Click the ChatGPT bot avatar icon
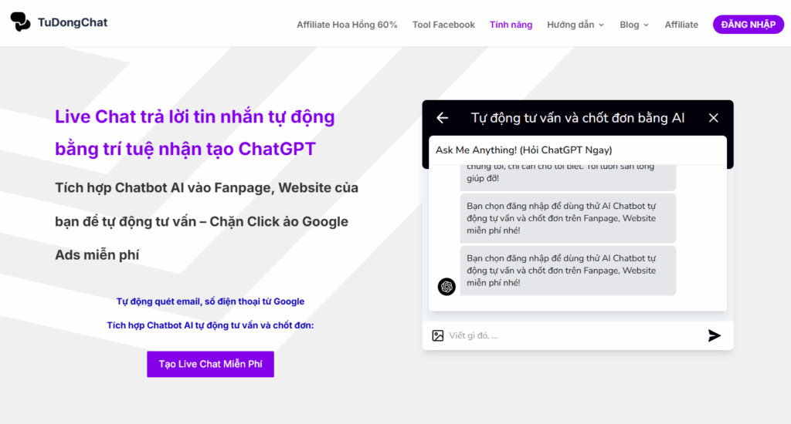The width and height of the screenshot is (791, 424). [x=446, y=287]
